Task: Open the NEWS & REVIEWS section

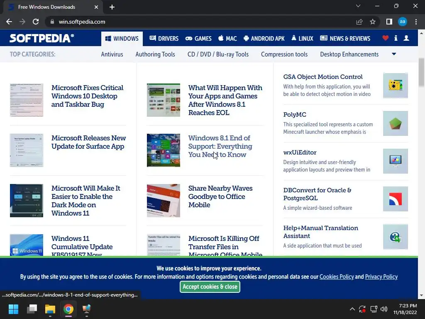Action: tap(345, 39)
